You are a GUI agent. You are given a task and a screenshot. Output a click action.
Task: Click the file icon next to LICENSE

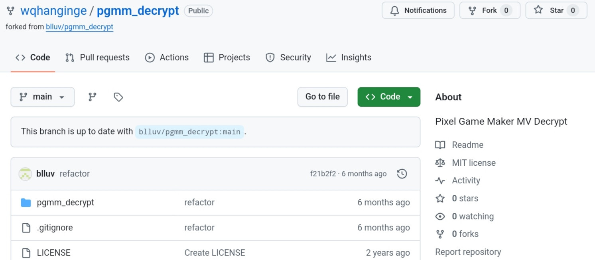(x=26, y=253)
